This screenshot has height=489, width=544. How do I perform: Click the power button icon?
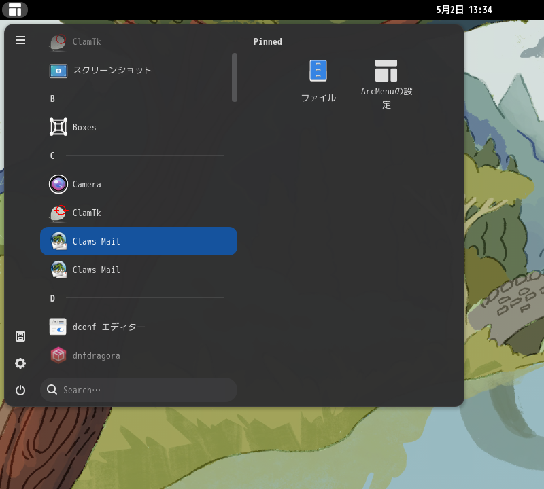[x=20, y=391]
